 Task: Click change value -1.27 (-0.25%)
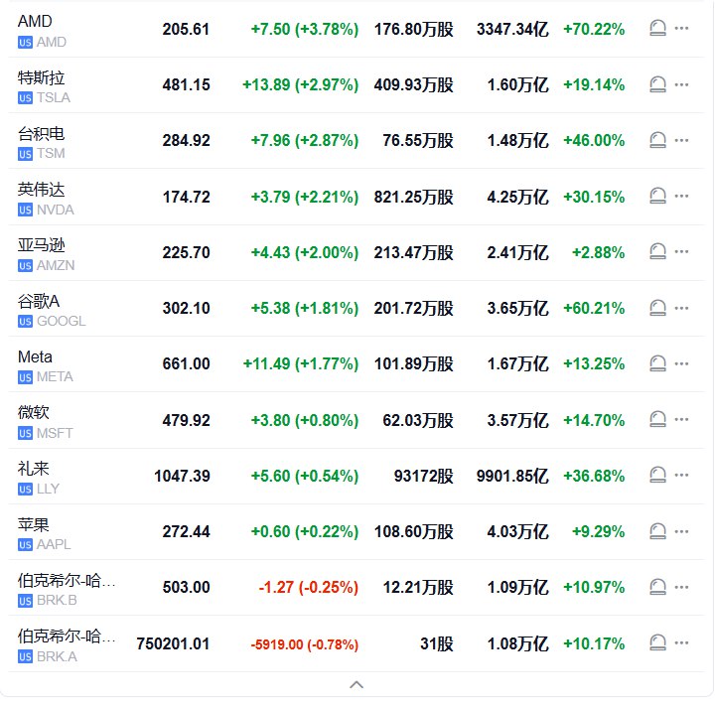[x=308, y=587]
